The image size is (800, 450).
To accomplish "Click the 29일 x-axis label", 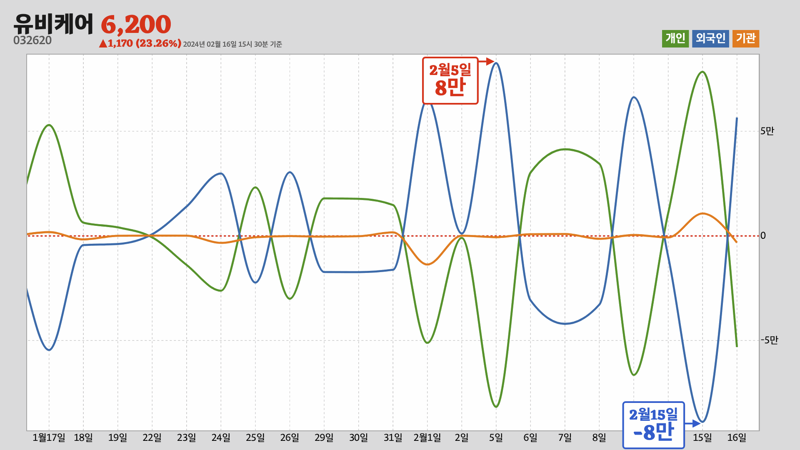I will 324,437.
